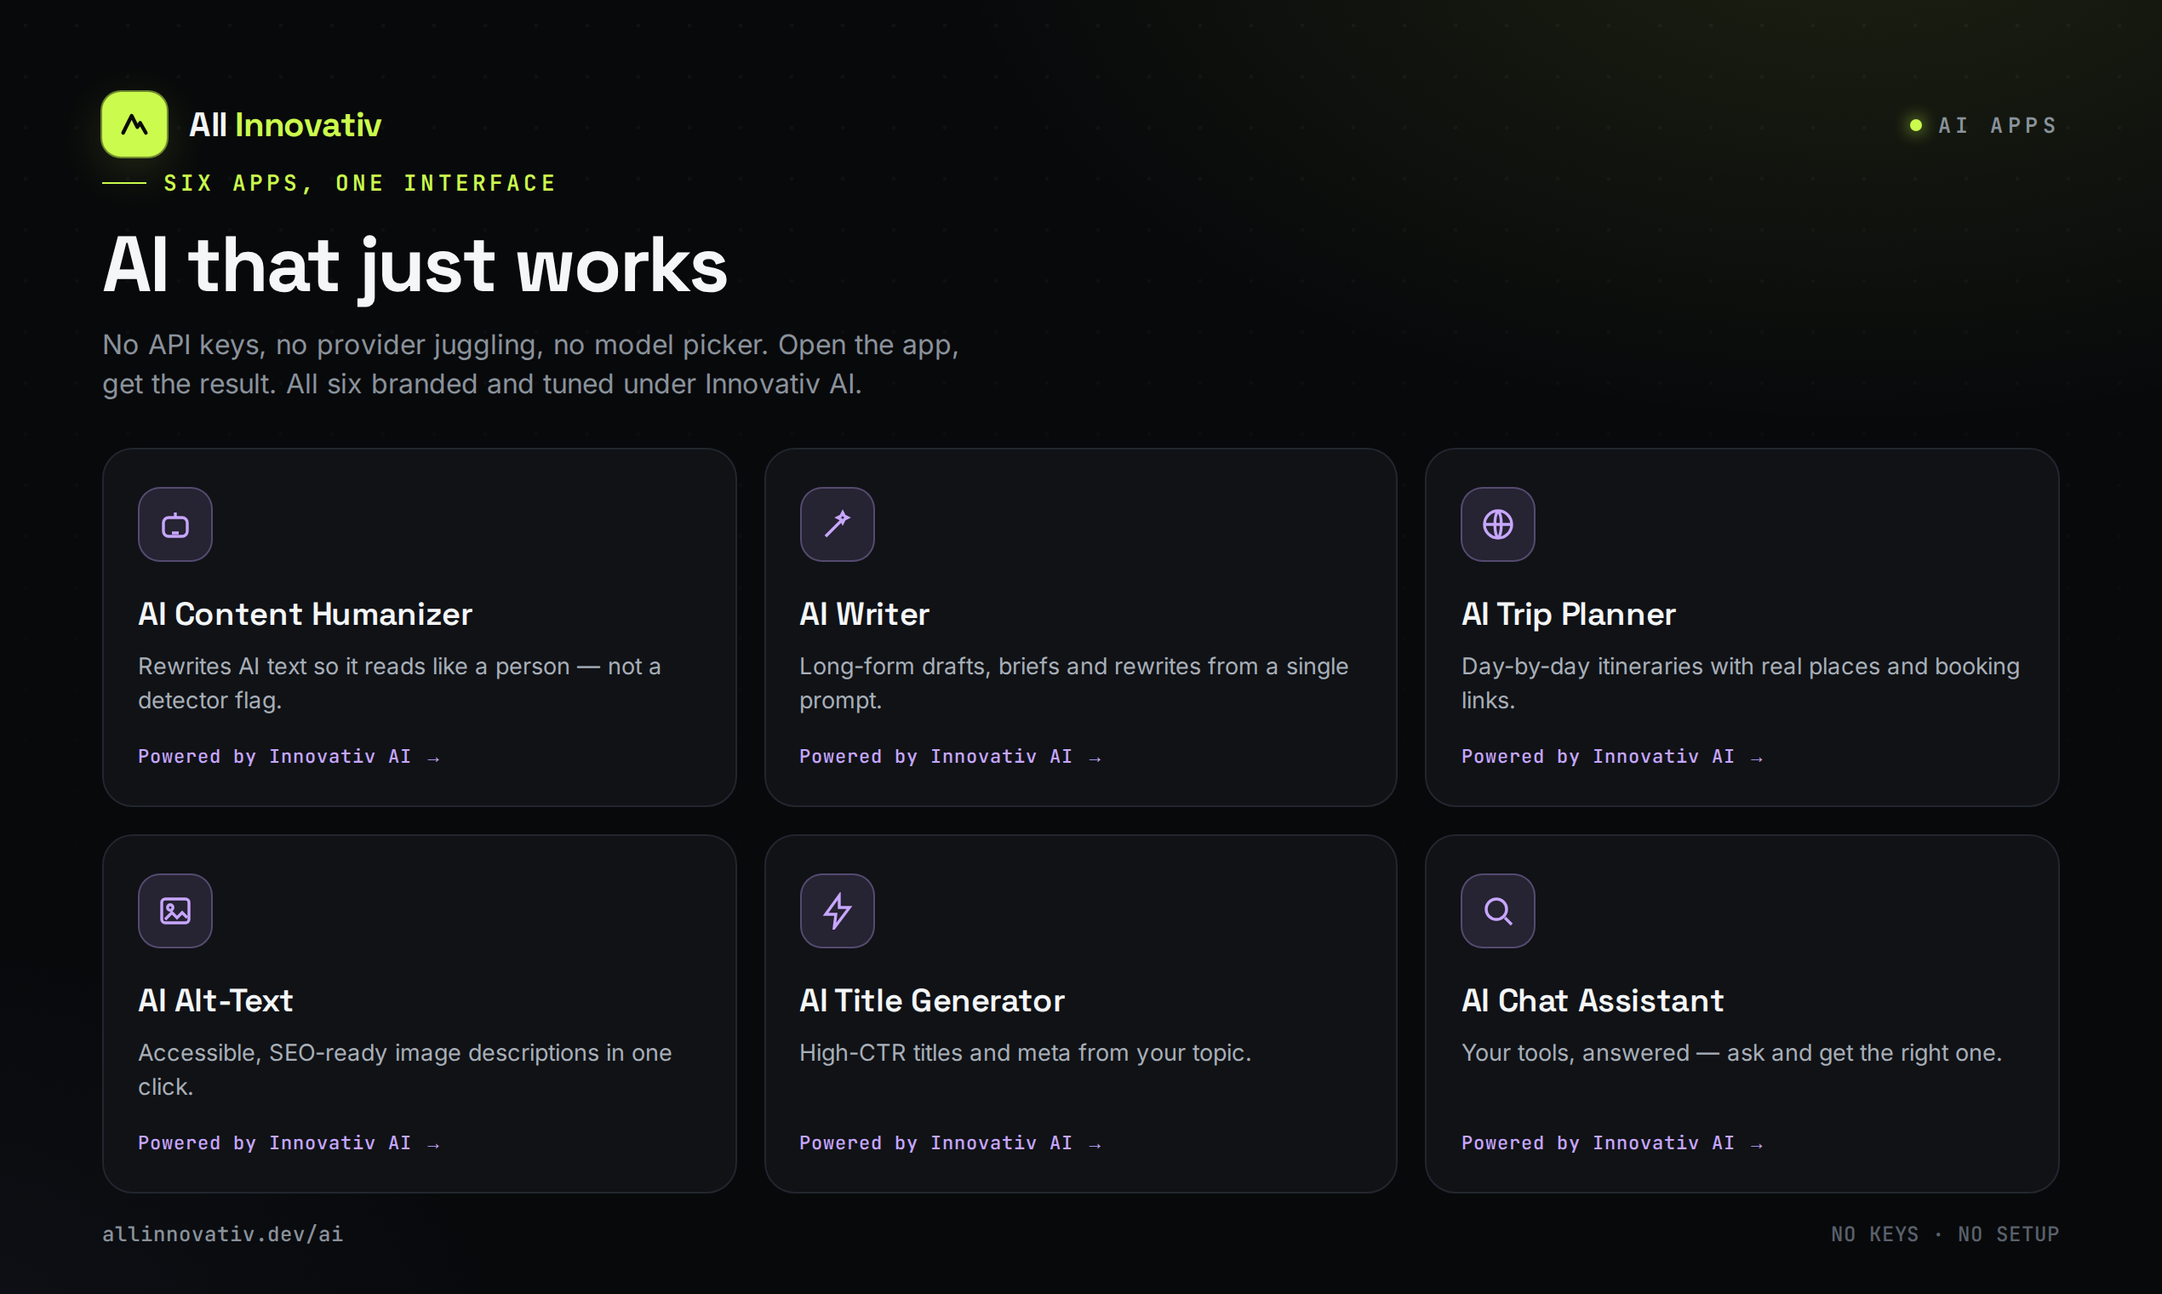This screenshot has width=2162, height=1294.
Task: Open the AI Writer card title
Action: click(864, 614)
